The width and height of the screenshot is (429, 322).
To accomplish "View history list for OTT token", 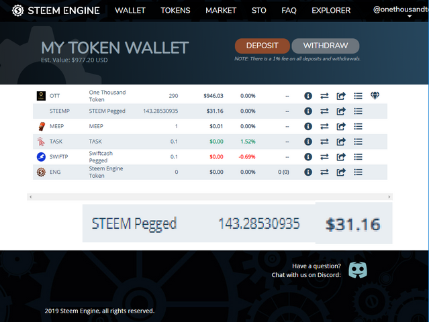I will pyautogui.click(x=358, y=96).
